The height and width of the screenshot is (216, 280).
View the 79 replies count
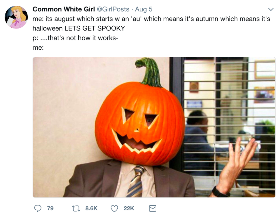point(50,208)
